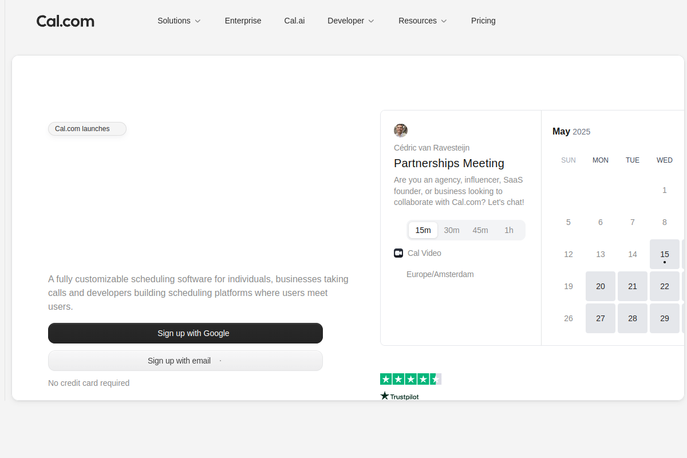The height and width of the screenshot is (458, 687).
Task: Click the fully customizable scheduling software paragraph
Action: pos(199,293)
